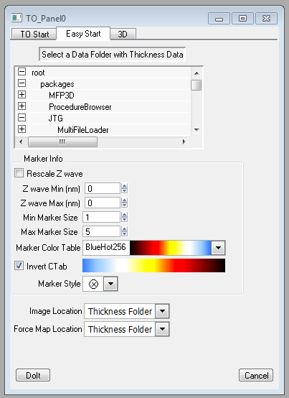Increase Max Marker Size with up arrow
289x398 pixels.
click(124, 228)
